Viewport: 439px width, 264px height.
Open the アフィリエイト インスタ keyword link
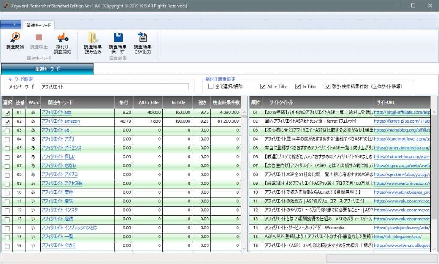60,210
